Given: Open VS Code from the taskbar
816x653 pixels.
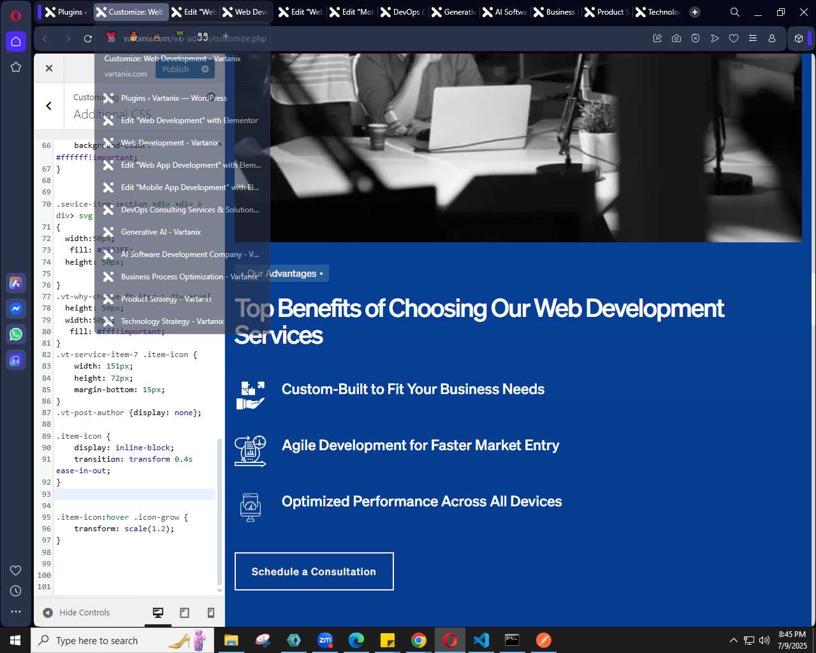Looking at the screenshot, I should coord(481,640).
